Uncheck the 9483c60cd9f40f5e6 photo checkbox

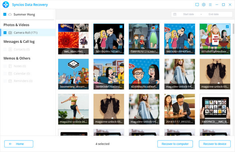(192, 27)
